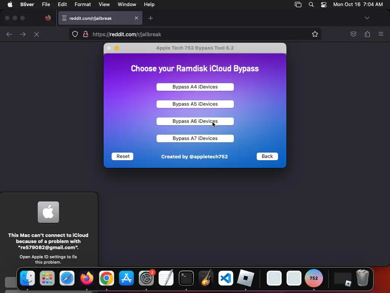Viewport: 390px width, 293px height.
Task: Open a new Firefox tab
Action: pos(150,18)
